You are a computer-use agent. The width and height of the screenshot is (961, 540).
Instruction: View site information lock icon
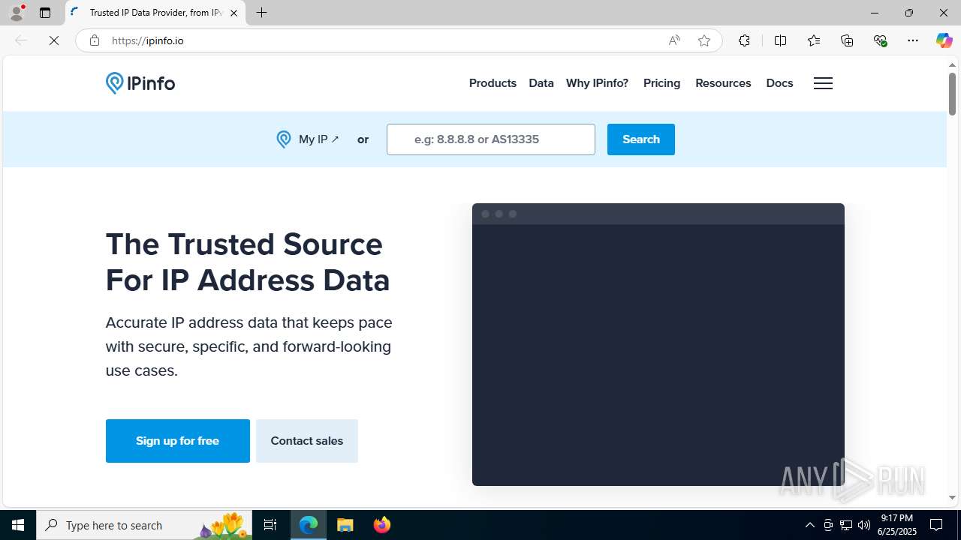(x=94, y=40)
